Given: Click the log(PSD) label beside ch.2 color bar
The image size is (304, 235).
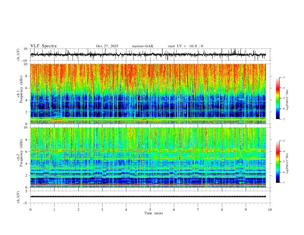Looking at the screenshot, I should [x=287, y=163].
